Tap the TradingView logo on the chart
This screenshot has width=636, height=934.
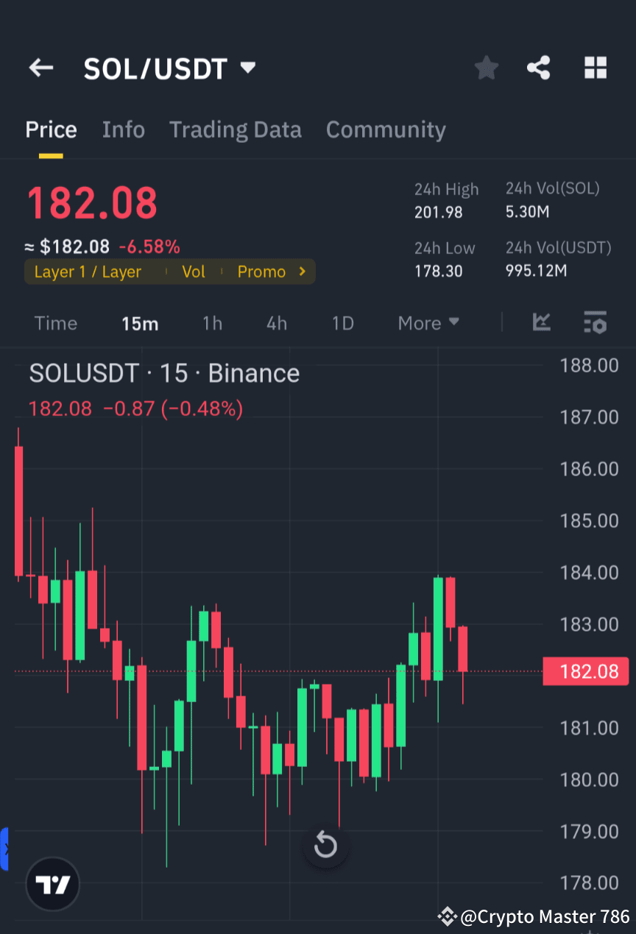click(x=52, y=883)
